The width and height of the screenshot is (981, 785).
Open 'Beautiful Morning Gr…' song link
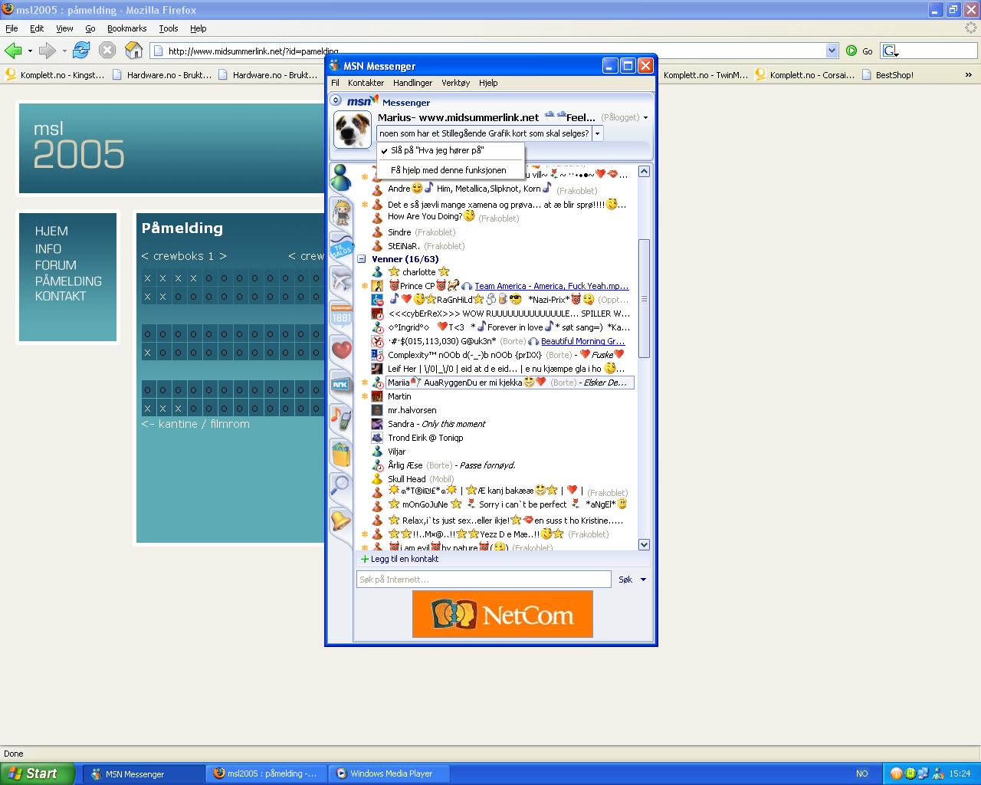(582, 341)
